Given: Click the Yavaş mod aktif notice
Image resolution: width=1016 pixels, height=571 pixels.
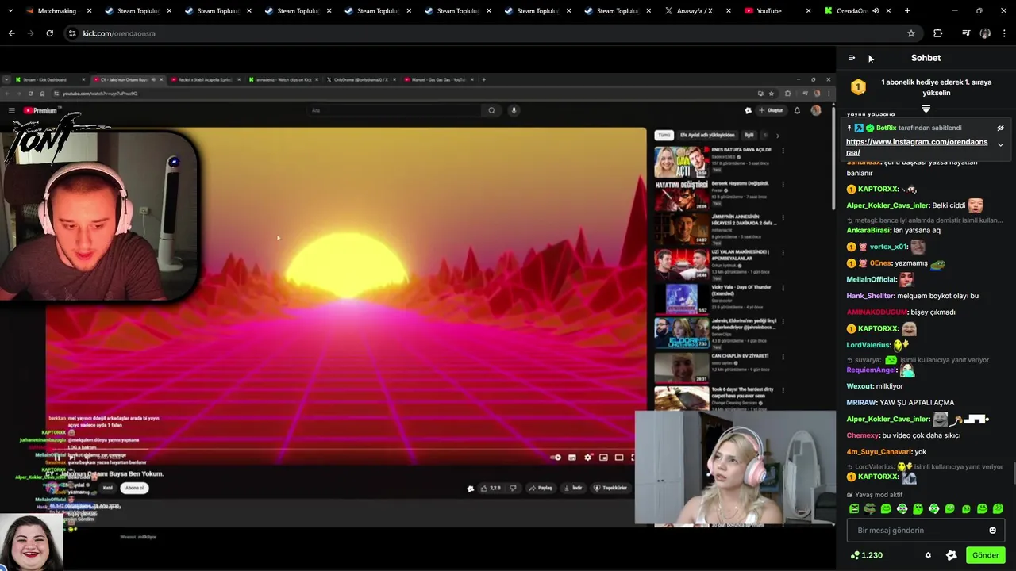Looking at the screenshot, I should point(875,495).
